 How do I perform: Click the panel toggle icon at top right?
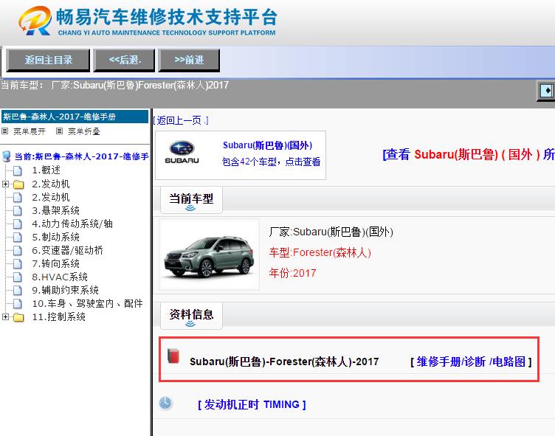547,91
